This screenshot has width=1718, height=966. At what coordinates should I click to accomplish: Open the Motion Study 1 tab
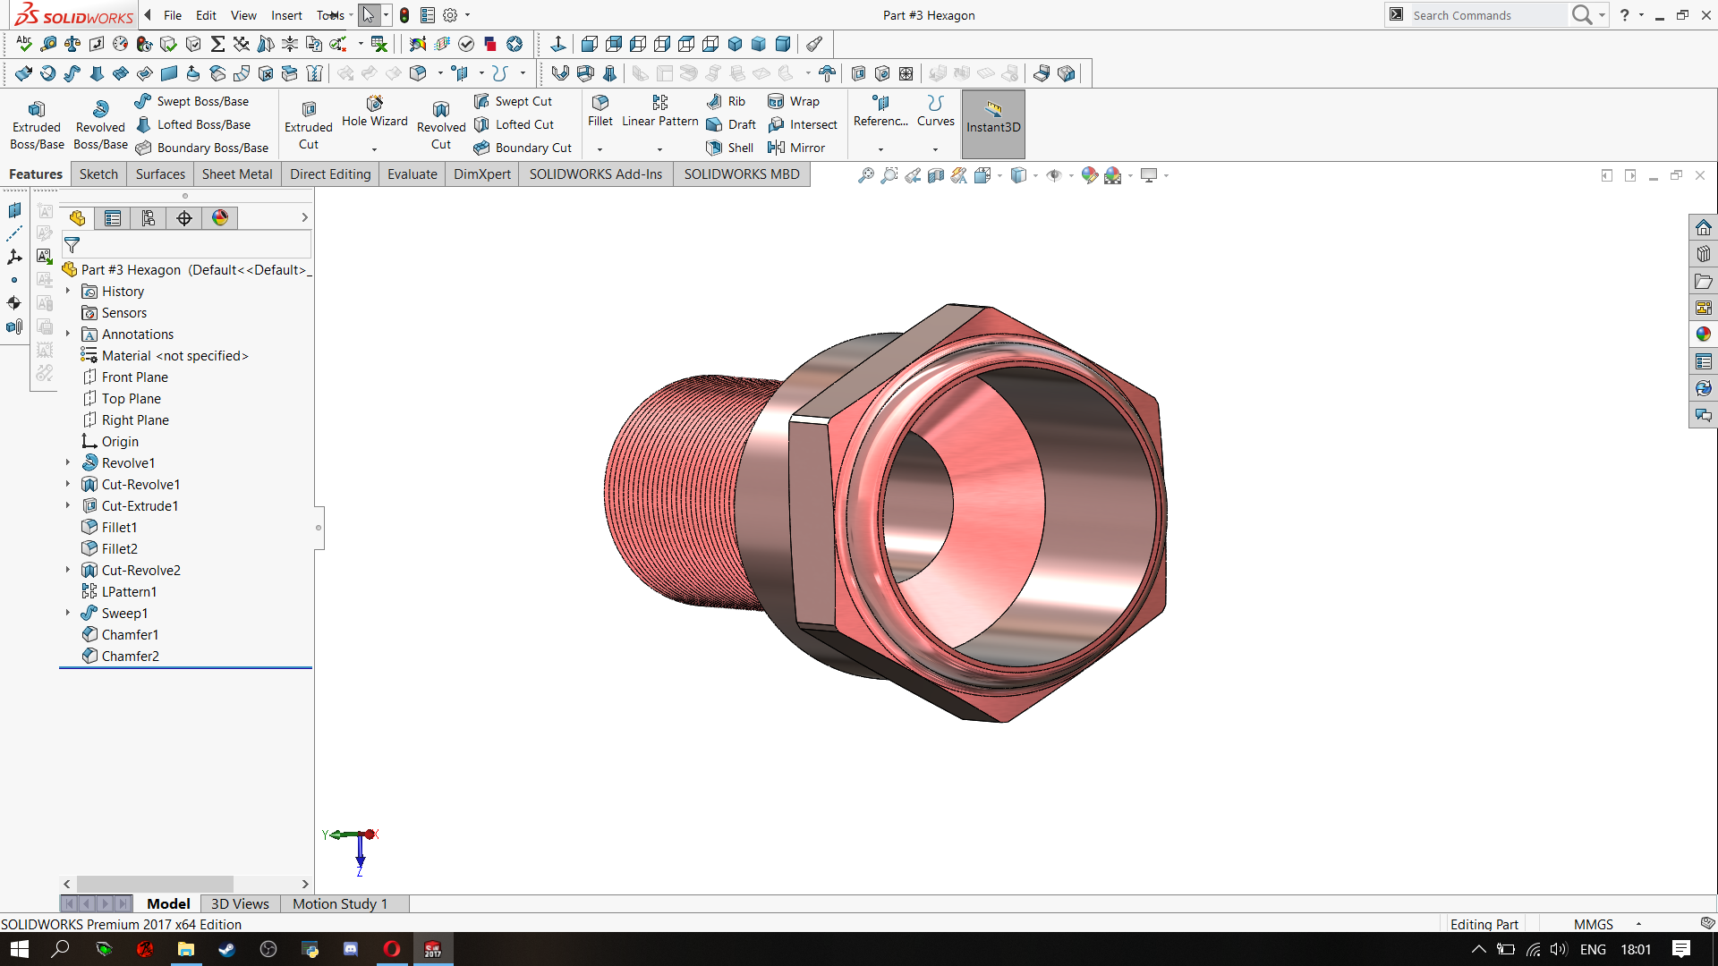(340, 903)
